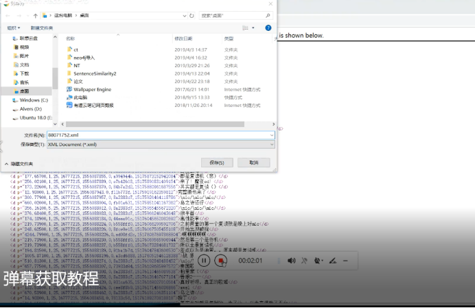Open the help question mark icon
The width and height of the screenshot is (475, 308).
tap(268, 28)
